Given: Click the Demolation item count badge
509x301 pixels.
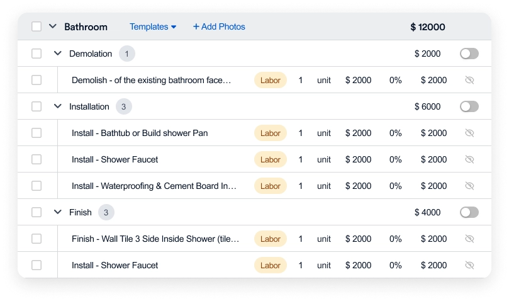Looking at the screenshot, I should pyautogui.click(x=126, y=54).
